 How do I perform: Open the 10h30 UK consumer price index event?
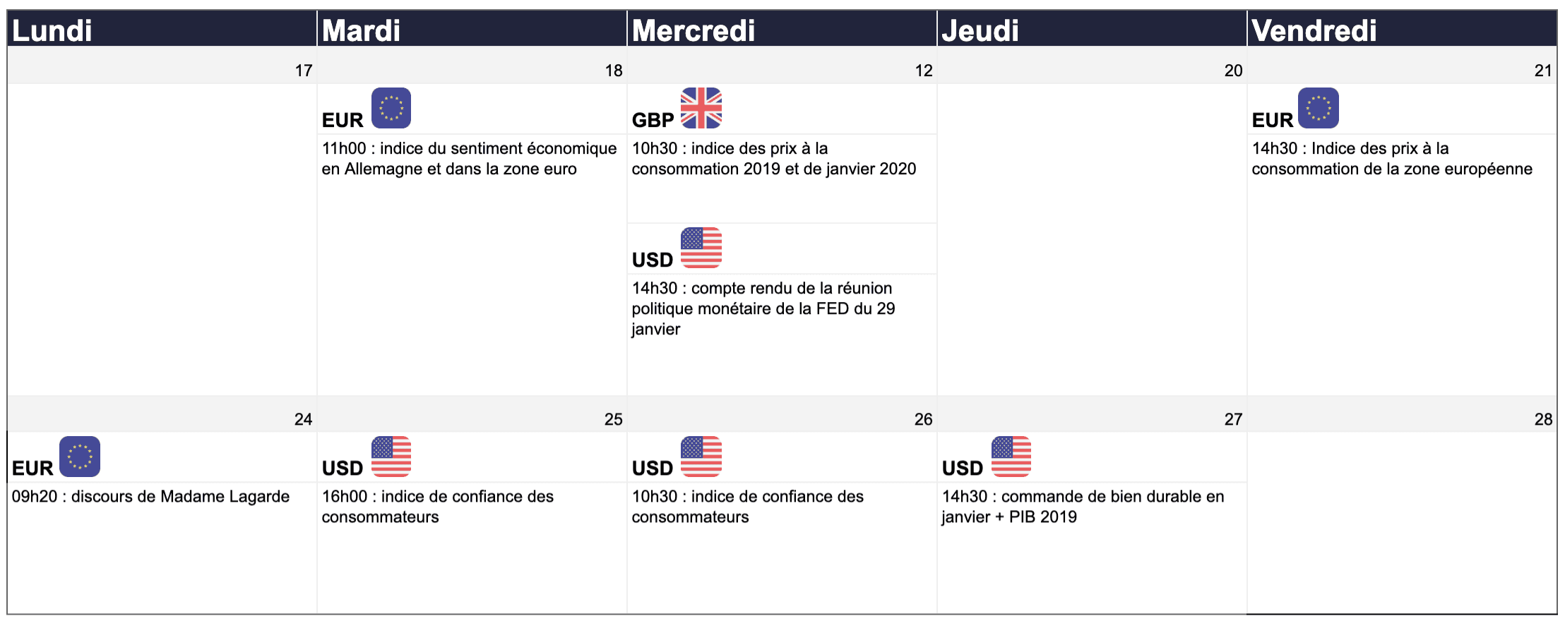[x=773, y=159]
